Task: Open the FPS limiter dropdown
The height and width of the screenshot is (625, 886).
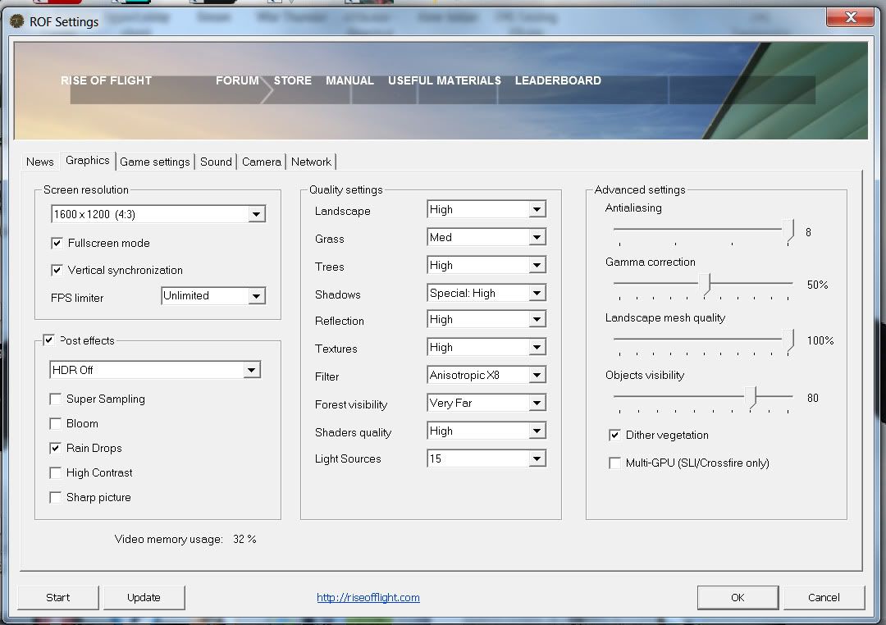Action: coord(213,295)
